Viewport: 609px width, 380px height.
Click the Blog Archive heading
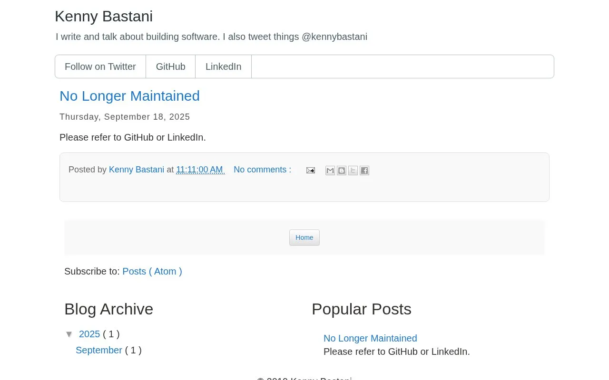pos(108,309)
